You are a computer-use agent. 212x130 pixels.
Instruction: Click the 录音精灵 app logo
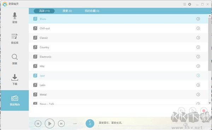point(5,4)
